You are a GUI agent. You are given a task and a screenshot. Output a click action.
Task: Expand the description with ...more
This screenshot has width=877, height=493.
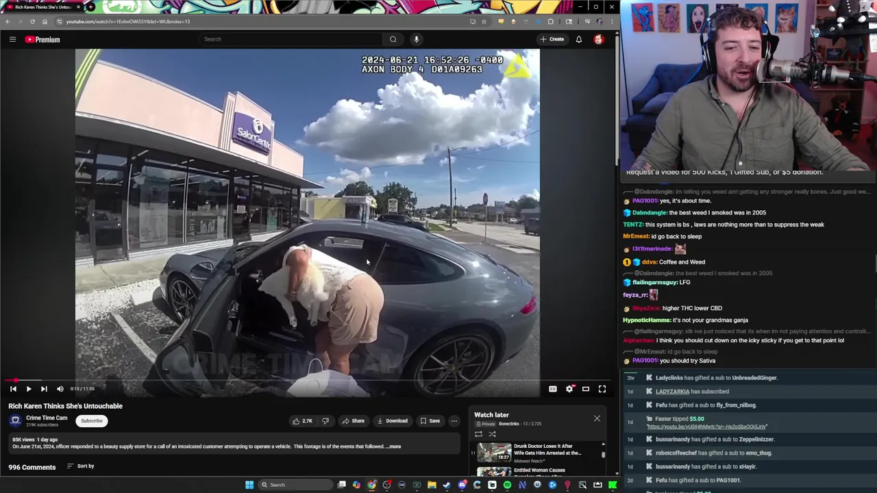[394, 446]
